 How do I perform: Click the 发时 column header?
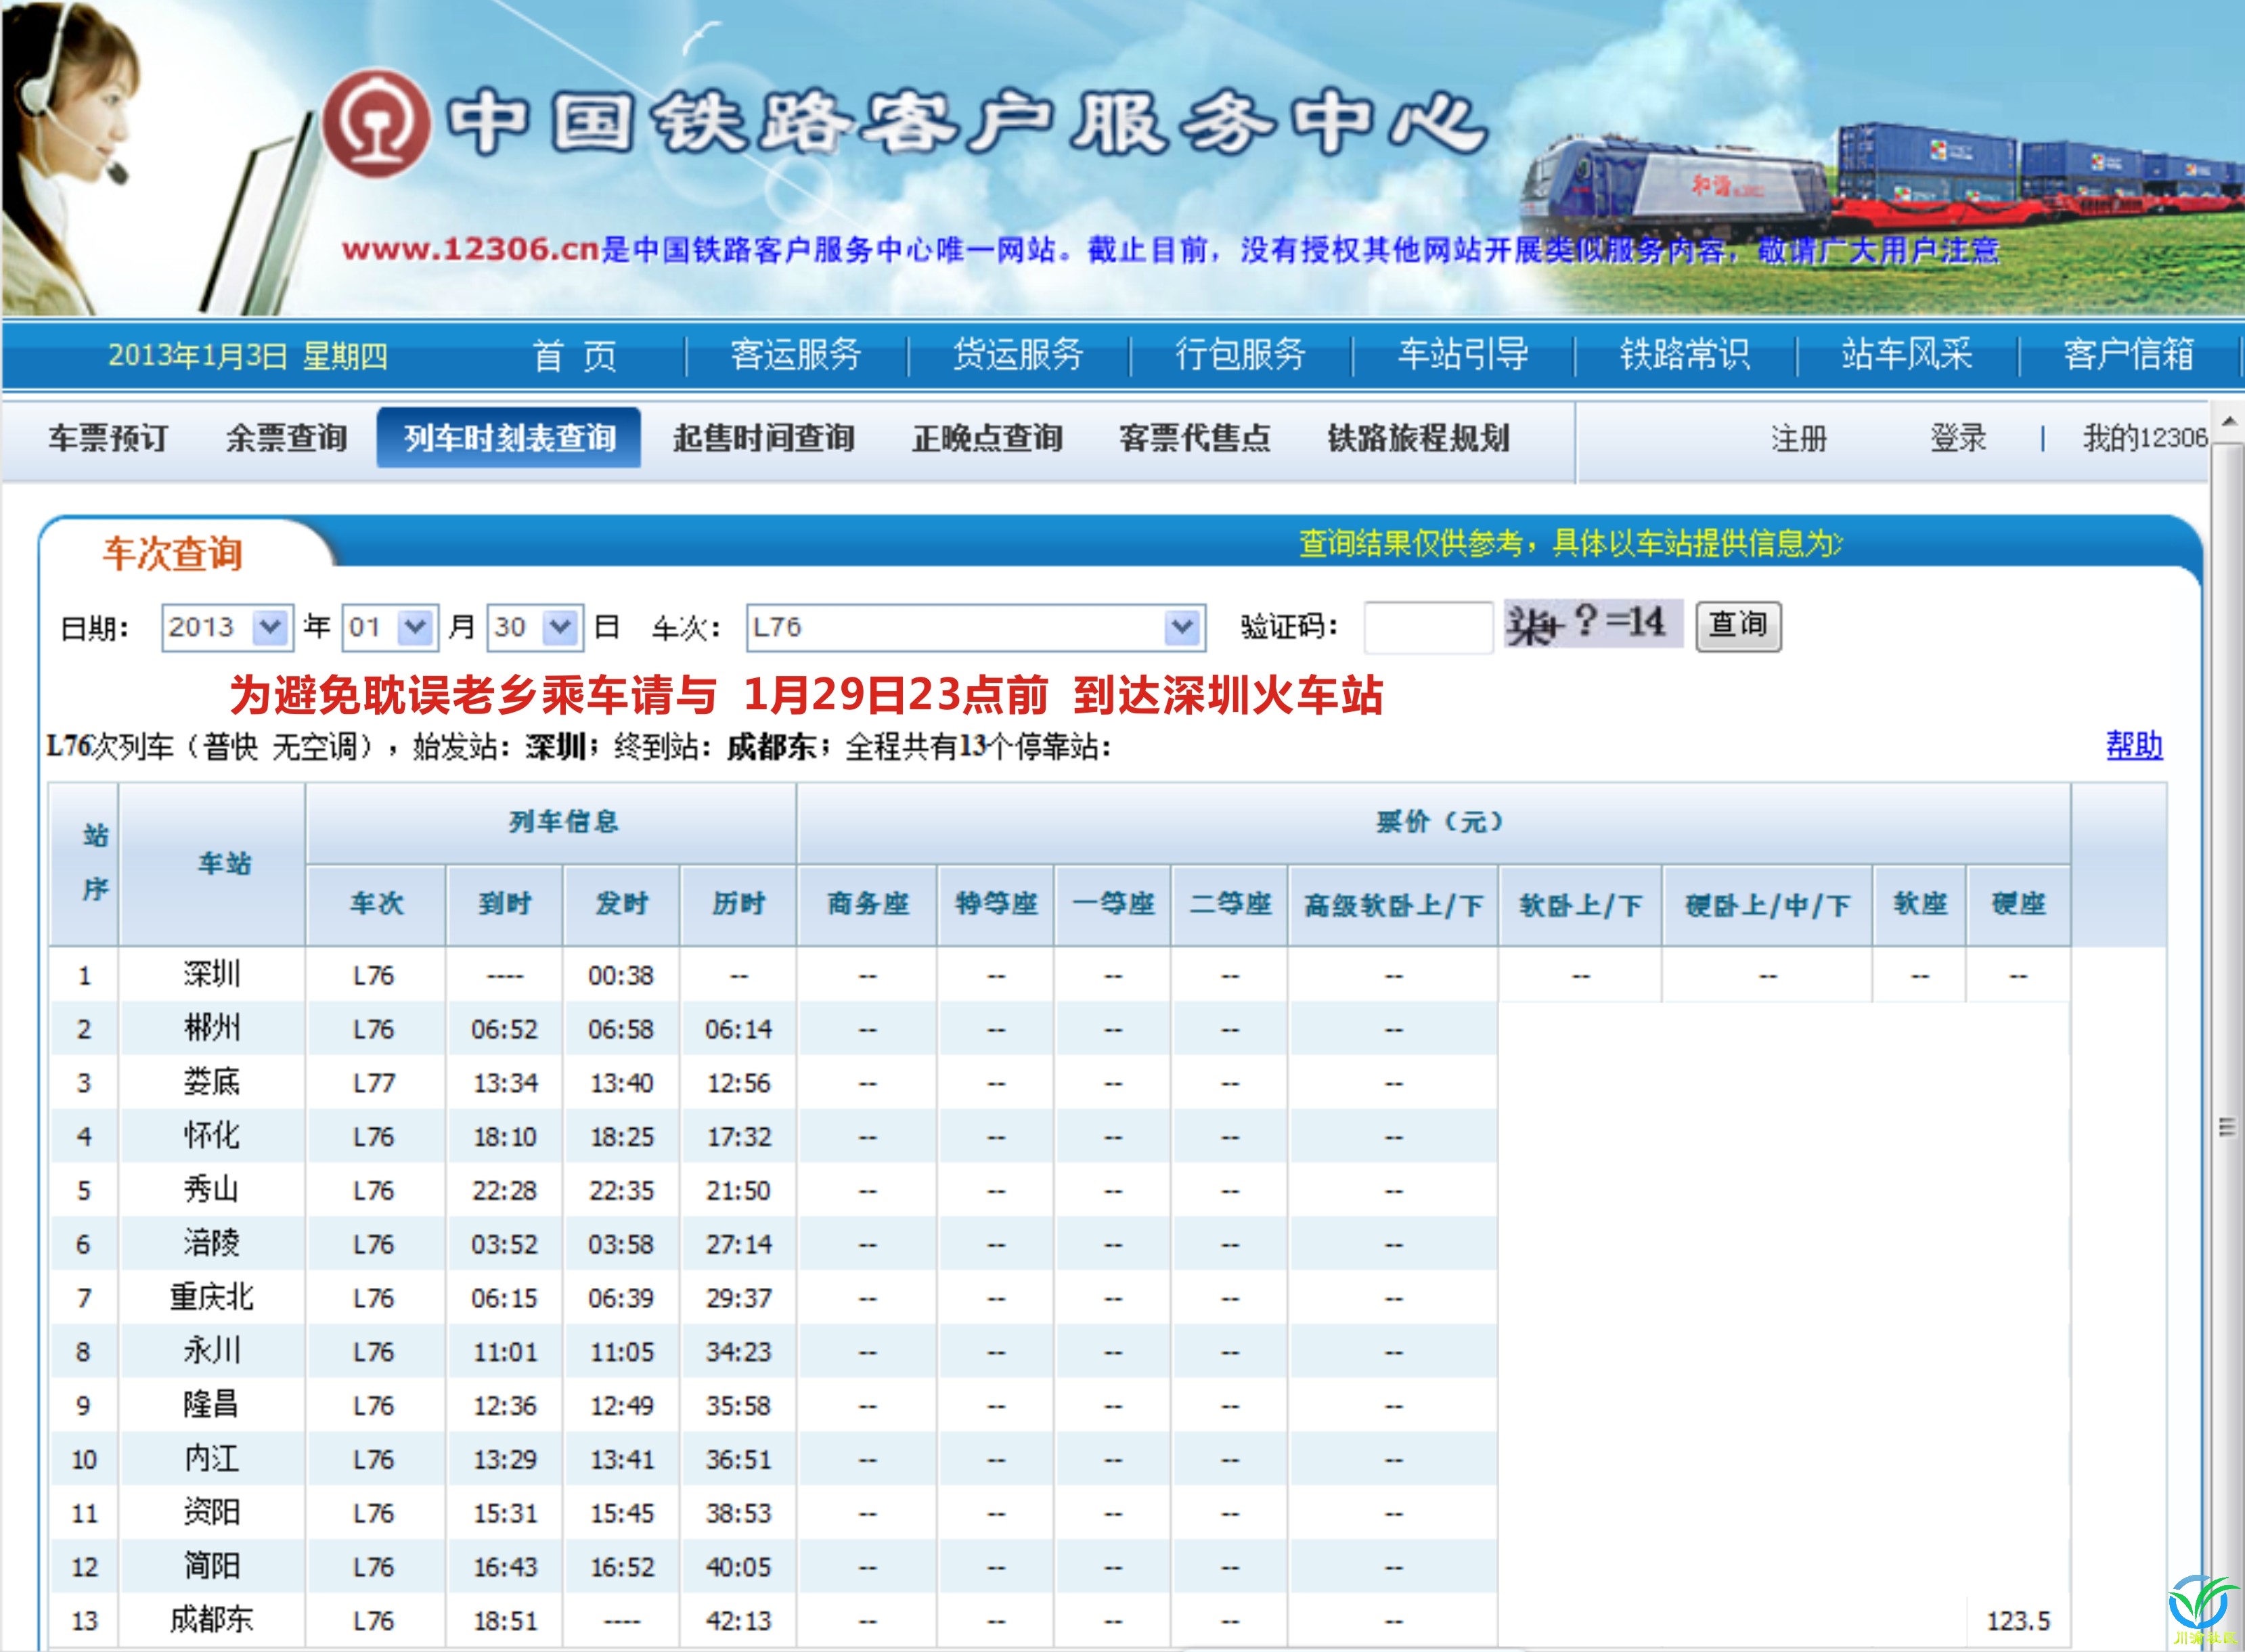pos(622,904)
